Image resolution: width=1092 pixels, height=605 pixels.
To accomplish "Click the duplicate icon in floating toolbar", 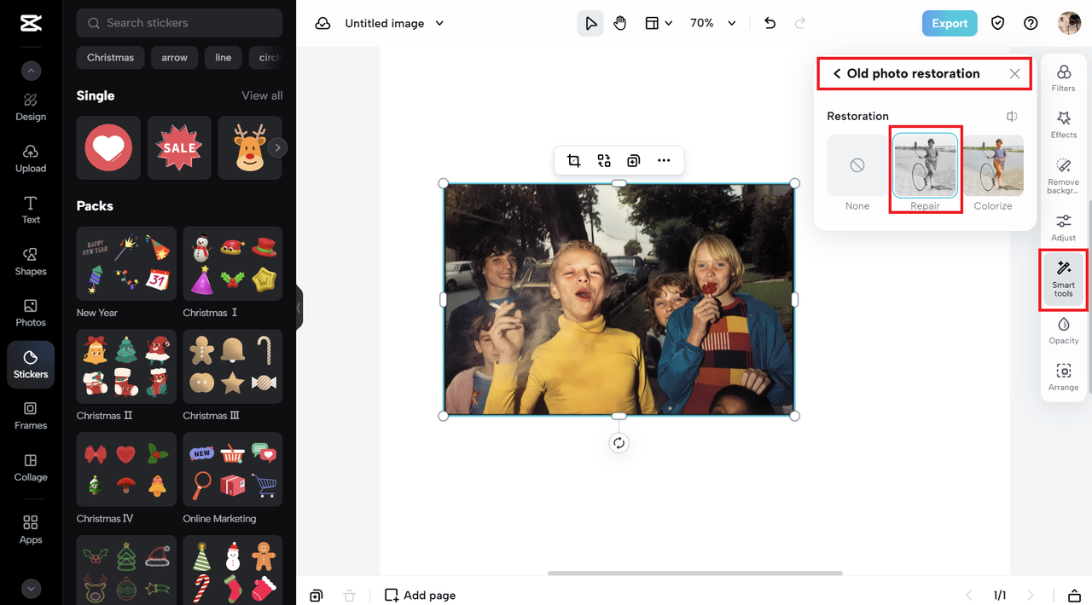I will [633, 160].
